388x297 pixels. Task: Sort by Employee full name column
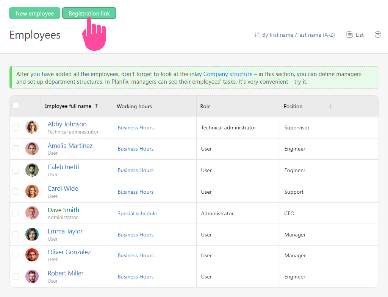tap(68, 106)
